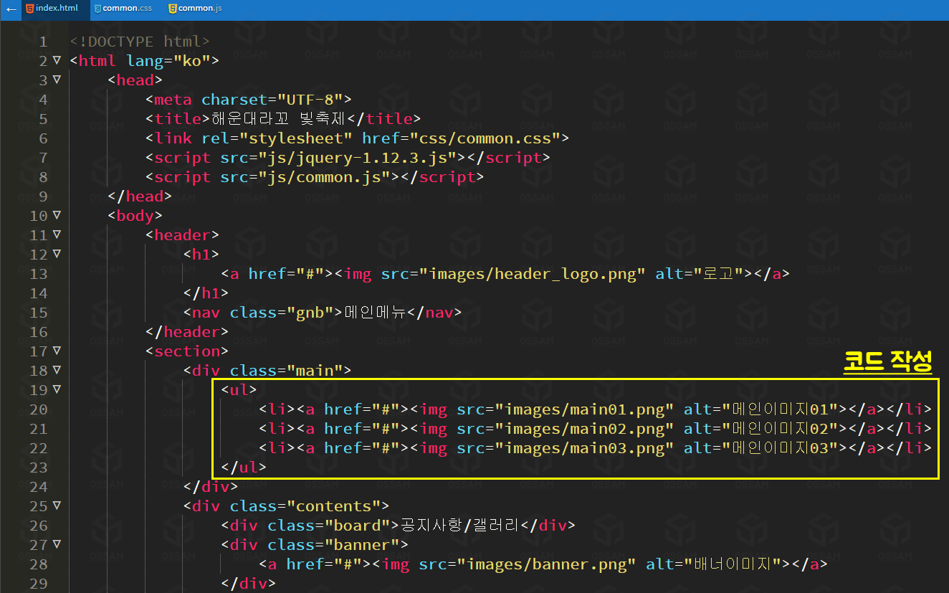Click the "css/common.css" href value

click(x=485, y=138)
